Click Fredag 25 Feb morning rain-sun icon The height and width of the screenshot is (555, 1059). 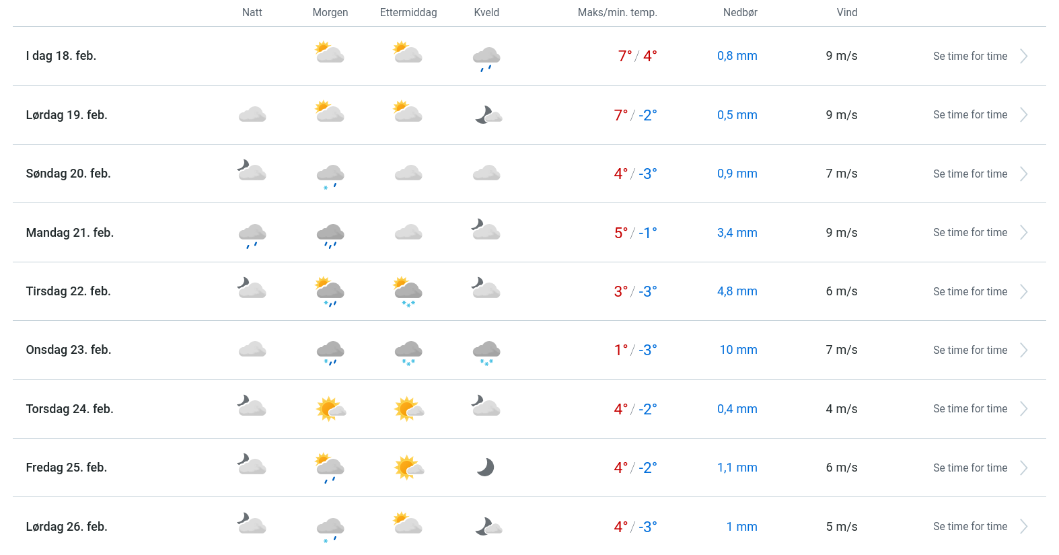[x=330, y=468]
